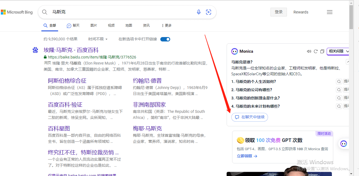Click question text 3. 马斯克的创新理念是什么?

(256, 98)
